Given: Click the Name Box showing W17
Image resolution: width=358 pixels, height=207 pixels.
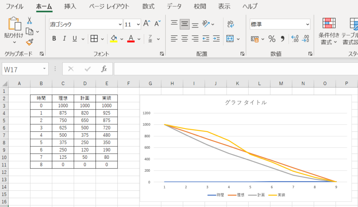Looking at the screenshot, I should pos(21,69).
